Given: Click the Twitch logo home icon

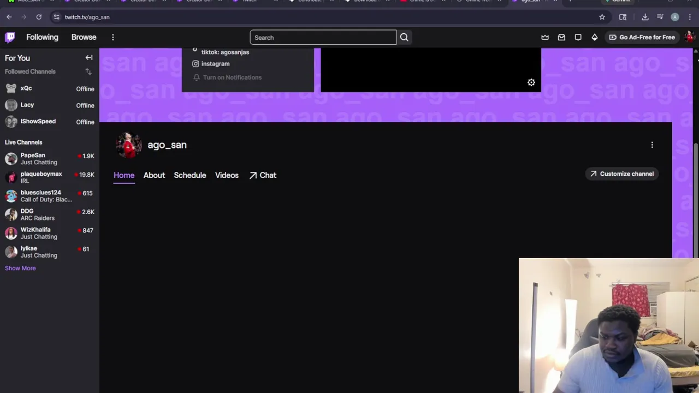Looking at the screenshot, I should 10,37.
